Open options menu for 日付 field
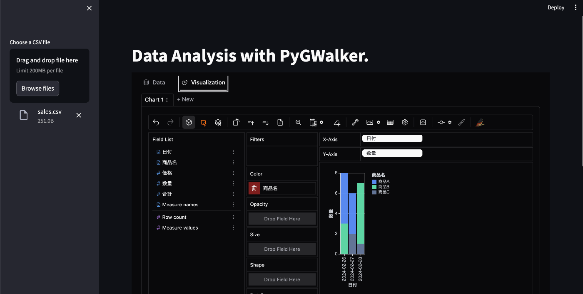Screen dimensions: 583x294 point(234,152)
